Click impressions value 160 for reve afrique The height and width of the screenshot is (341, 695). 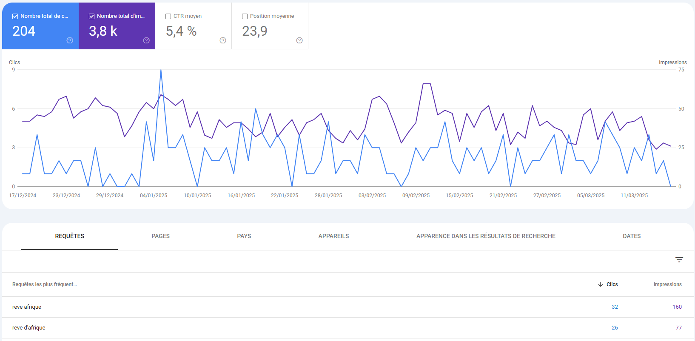pos(677,307)
